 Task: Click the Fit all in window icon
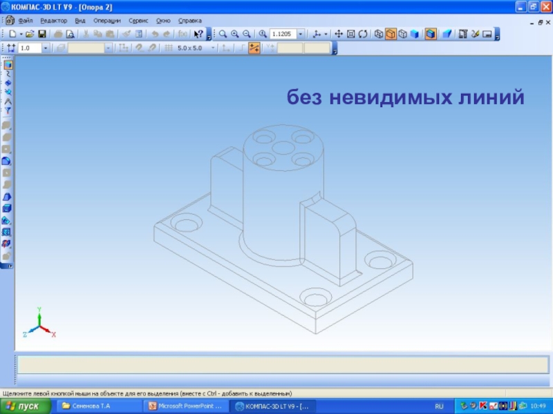(350, 34)
